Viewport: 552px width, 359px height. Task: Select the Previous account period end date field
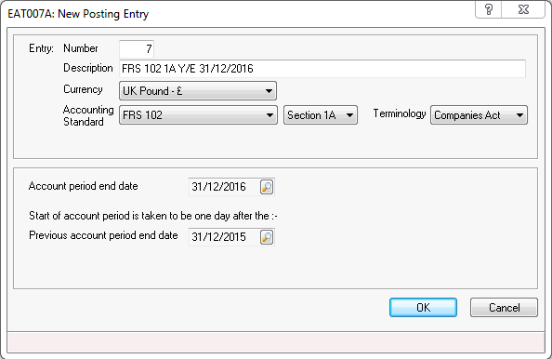click(x=225, y=237)
